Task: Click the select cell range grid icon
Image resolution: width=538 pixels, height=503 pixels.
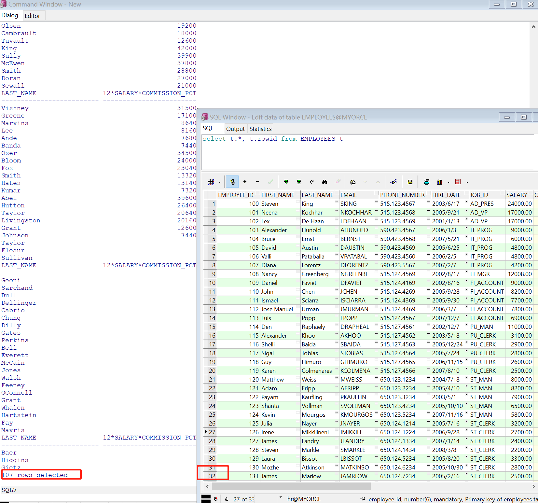Action: 211,182
